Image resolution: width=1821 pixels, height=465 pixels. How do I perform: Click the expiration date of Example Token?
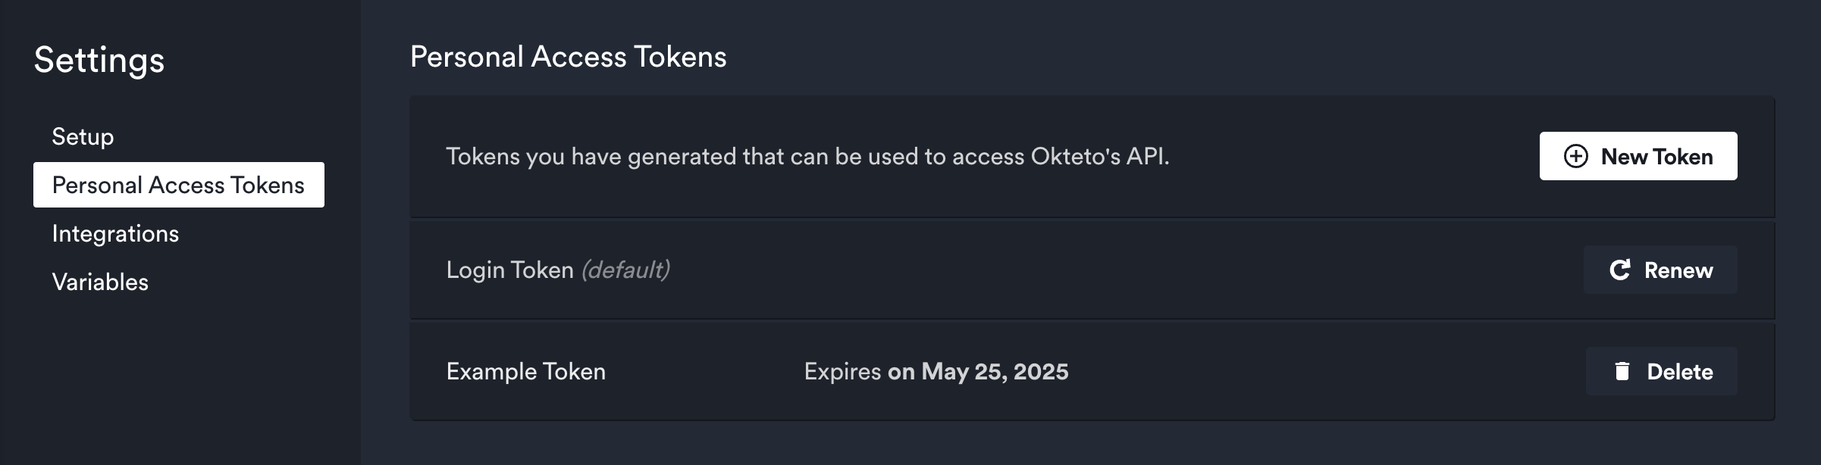936,372
